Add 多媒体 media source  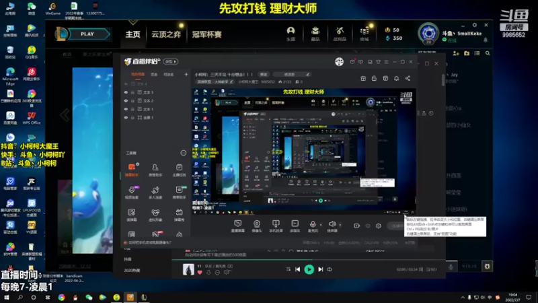click(295, 226)
